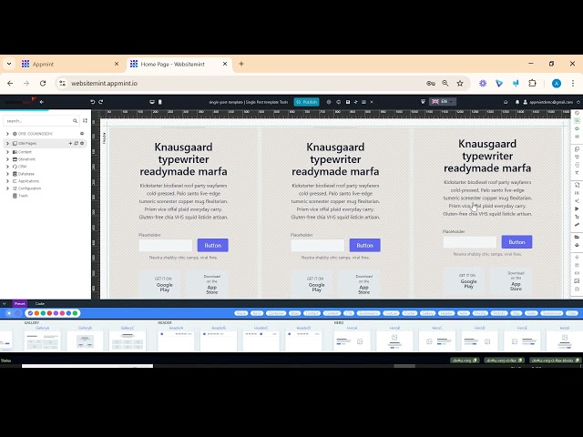Open a new browser tab

[x=241, y=64]
